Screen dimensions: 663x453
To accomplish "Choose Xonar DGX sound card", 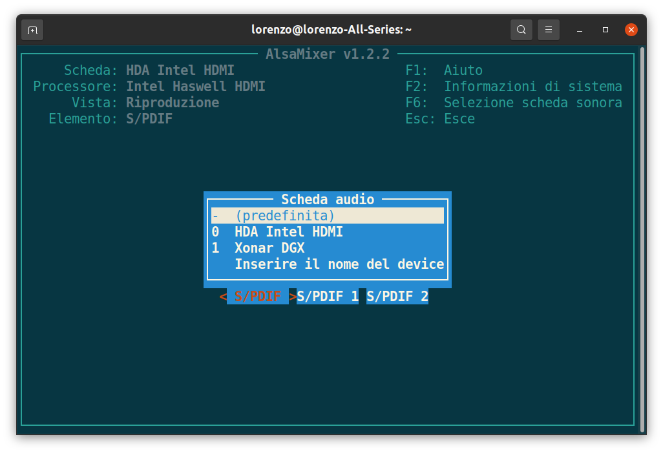I will pos(328,248).
